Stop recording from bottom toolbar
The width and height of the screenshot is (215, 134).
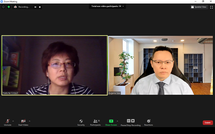pos(133,121)
